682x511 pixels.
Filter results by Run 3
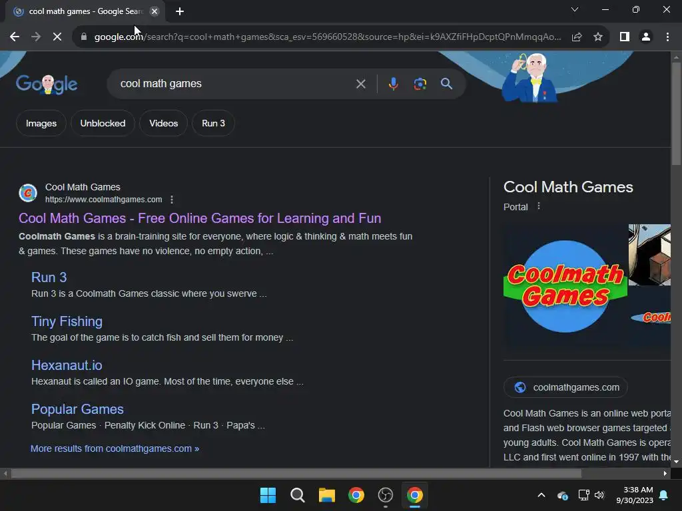(213, 123)
